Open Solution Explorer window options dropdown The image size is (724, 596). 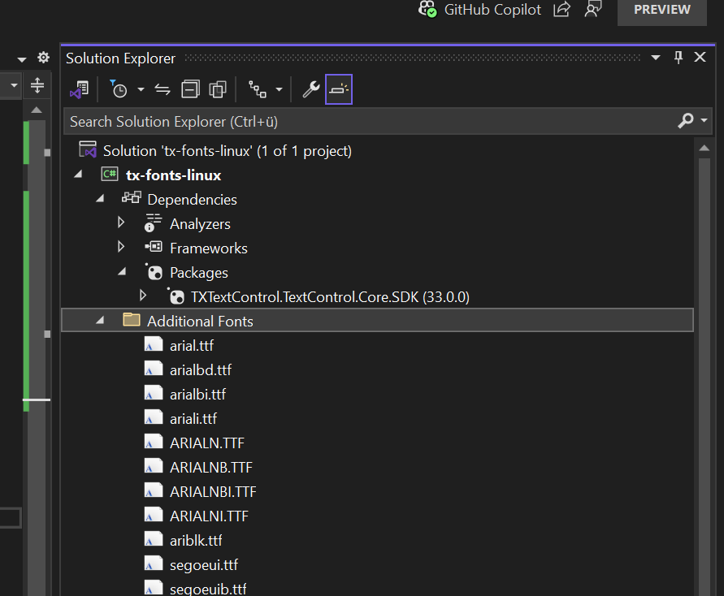[656, 58]
